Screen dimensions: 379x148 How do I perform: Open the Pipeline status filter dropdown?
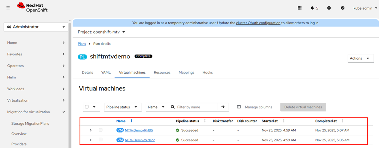coord(123,107)
